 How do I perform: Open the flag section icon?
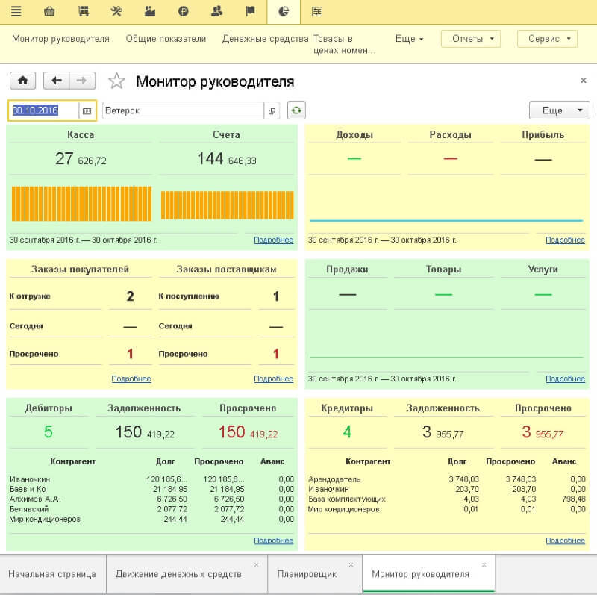(x=251, y=11)
